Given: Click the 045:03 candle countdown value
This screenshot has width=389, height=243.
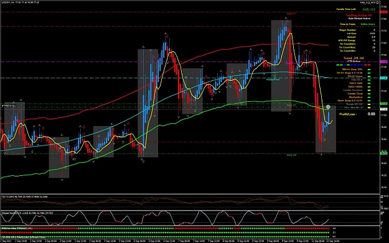Looking at the screenshot, I should tap(369, 9).
